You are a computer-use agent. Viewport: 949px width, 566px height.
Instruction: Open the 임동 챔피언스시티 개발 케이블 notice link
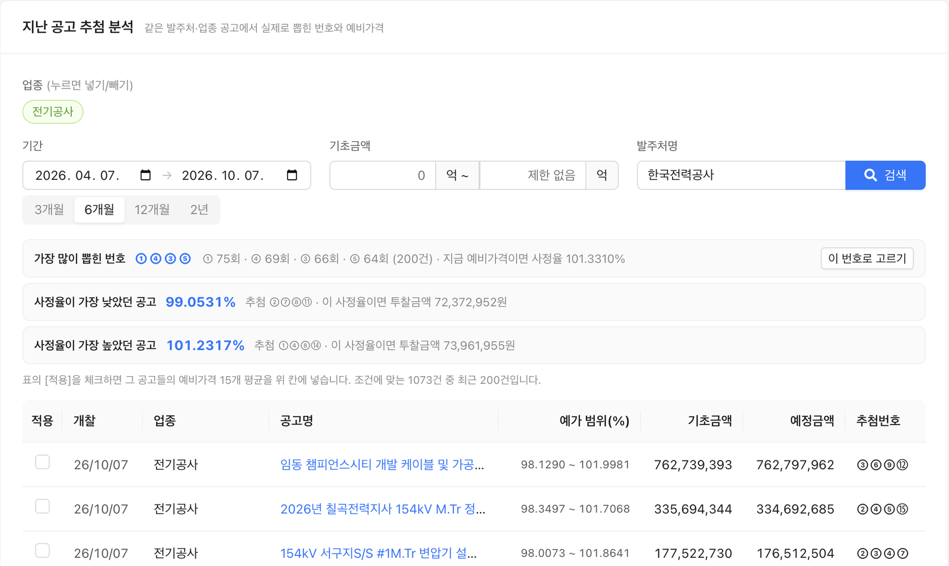[382, 465]
